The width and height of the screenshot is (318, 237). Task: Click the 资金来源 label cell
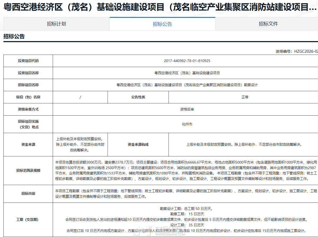[28, 145]
